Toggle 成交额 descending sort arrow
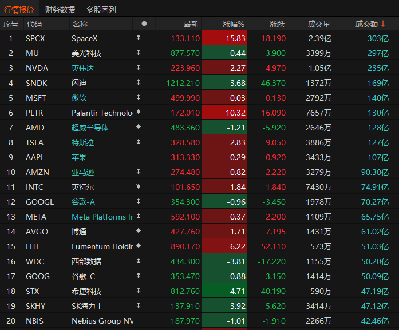 coord(383,24)
